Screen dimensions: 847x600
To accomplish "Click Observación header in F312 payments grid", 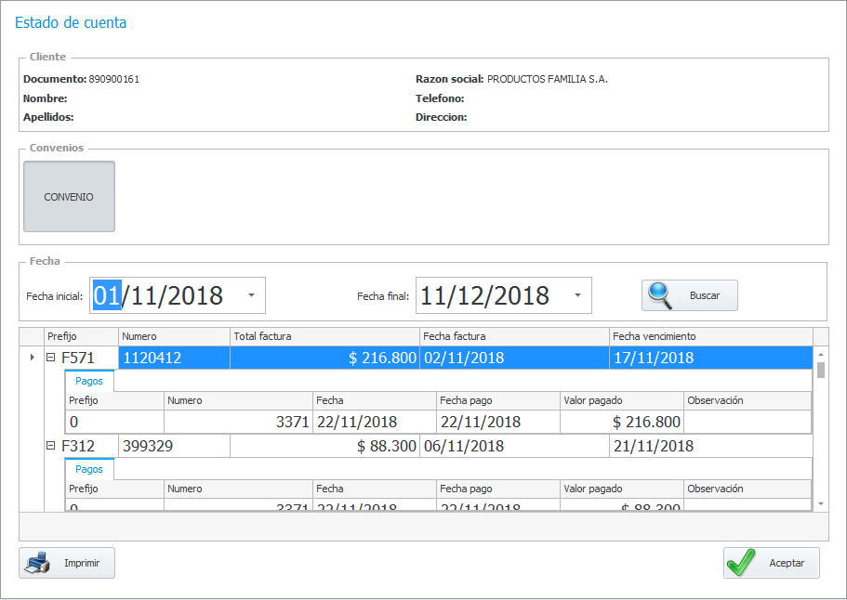I will point(748,489).
